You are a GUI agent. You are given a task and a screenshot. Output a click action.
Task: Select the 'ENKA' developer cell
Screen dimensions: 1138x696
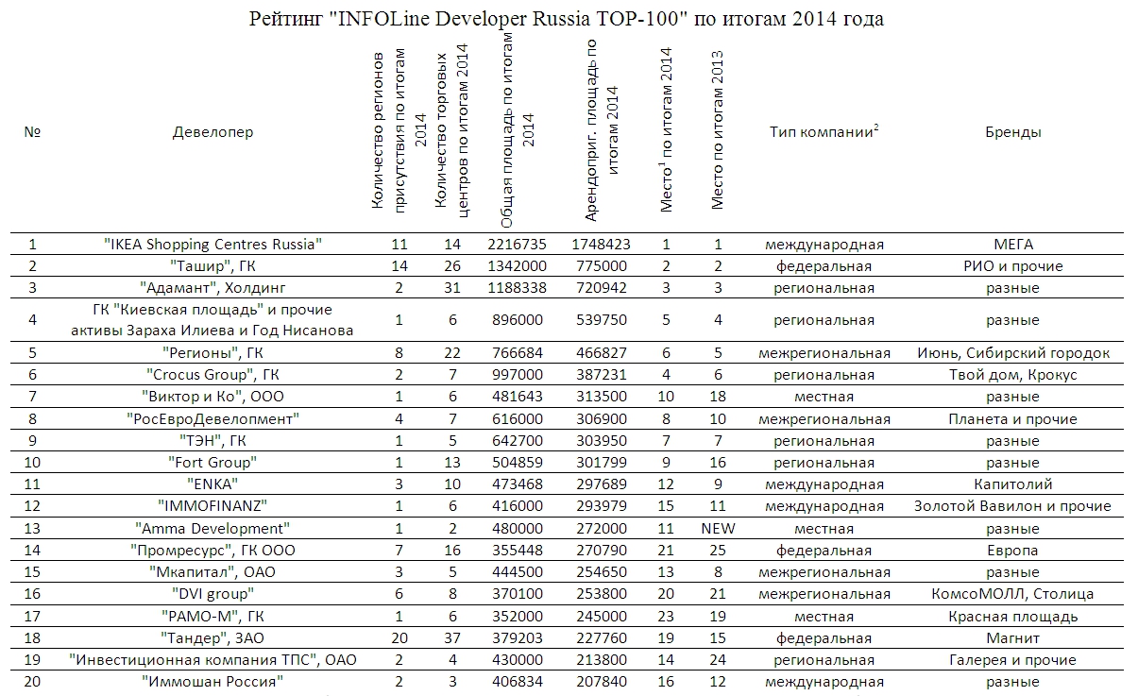[212, 484]
